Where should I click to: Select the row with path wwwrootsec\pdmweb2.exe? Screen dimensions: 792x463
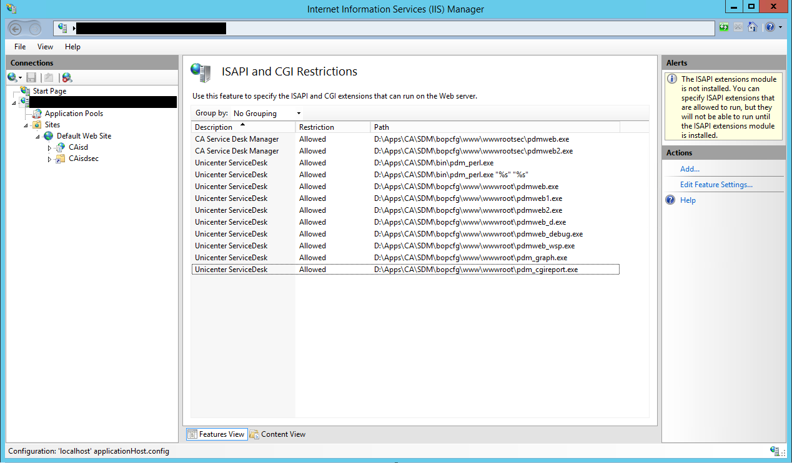click(405, 151)
